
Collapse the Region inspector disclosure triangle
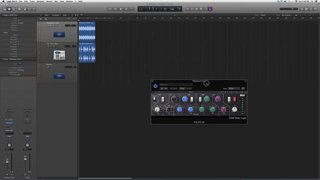coord(2,15)
